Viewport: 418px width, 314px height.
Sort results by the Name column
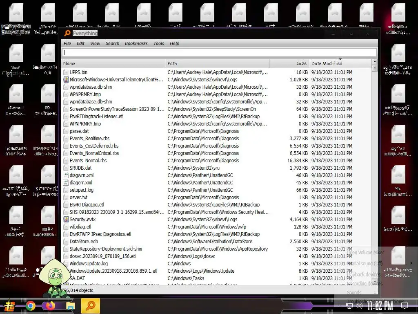(x=113, y=63)
